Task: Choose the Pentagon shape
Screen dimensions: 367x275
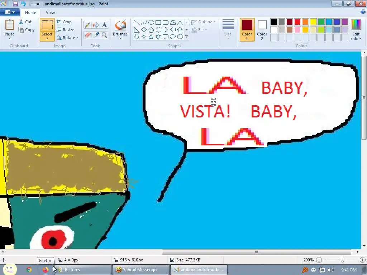Action: [151, 30]
